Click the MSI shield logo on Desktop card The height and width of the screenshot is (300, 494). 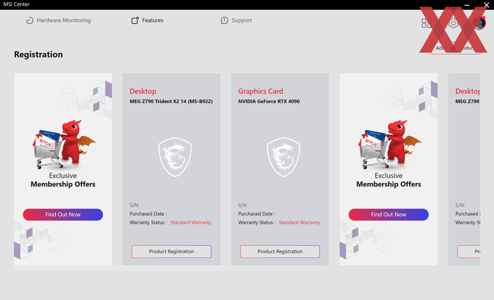coord(175,157)
